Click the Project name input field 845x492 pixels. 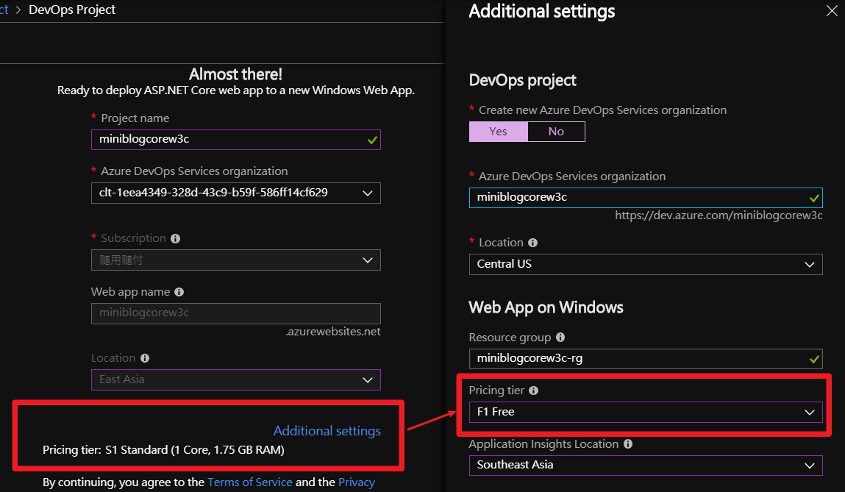pos(236,140)
